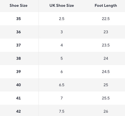Select shoe size 35 cell
The image size is (125, 116).
coord(19,19)
